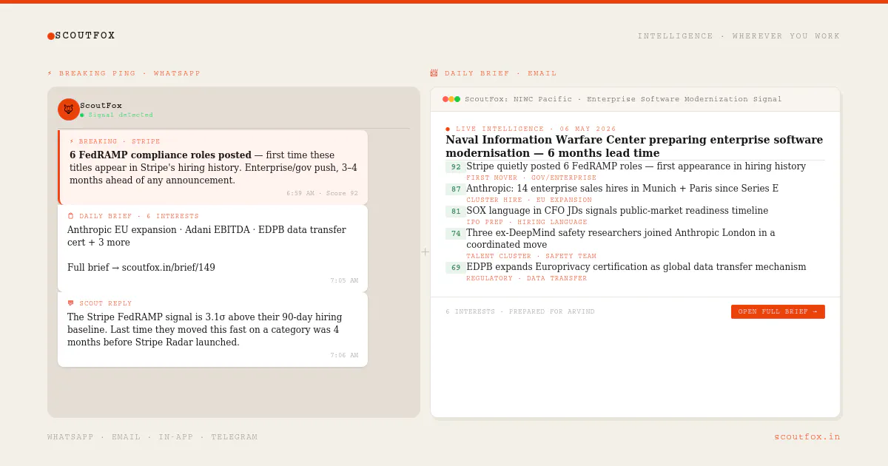Select the Anthropic enterprise sales hires item

pyautogui.click(x=622, y=189)
